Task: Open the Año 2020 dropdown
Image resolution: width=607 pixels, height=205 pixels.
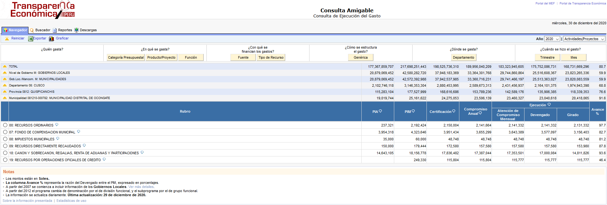Action: pos(552,39)
